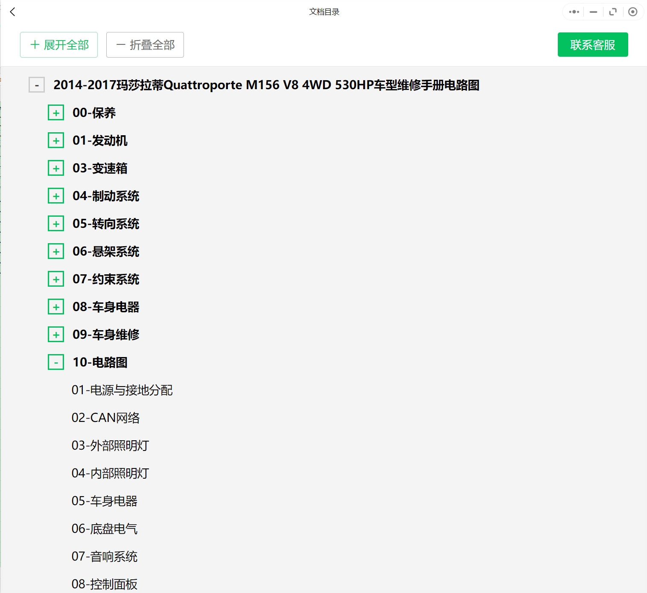Collapse the root Quattroporte M156 manual node

[x=37, y=85]
